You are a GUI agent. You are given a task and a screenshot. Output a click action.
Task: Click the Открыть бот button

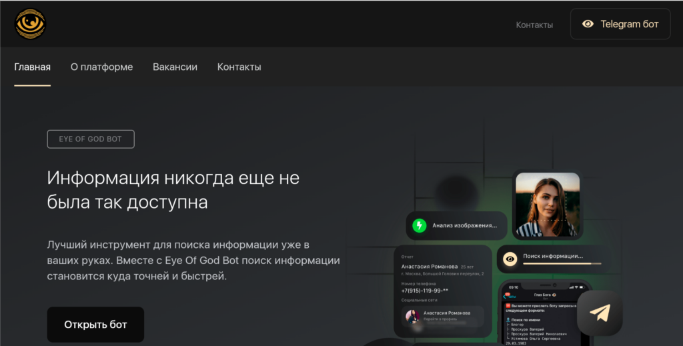pyautogui.click(x=95, y=325)
